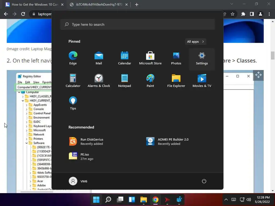This screenshot has width=275, height=206.
Task: Select the Environment registry key
Action: click(41, 117)
